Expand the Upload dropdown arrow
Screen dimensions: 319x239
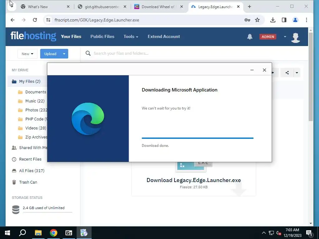[x=64, y=54]
